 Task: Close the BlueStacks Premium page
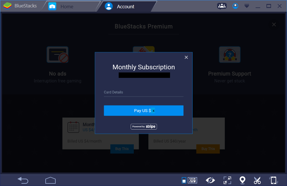[x=274, y=25]
